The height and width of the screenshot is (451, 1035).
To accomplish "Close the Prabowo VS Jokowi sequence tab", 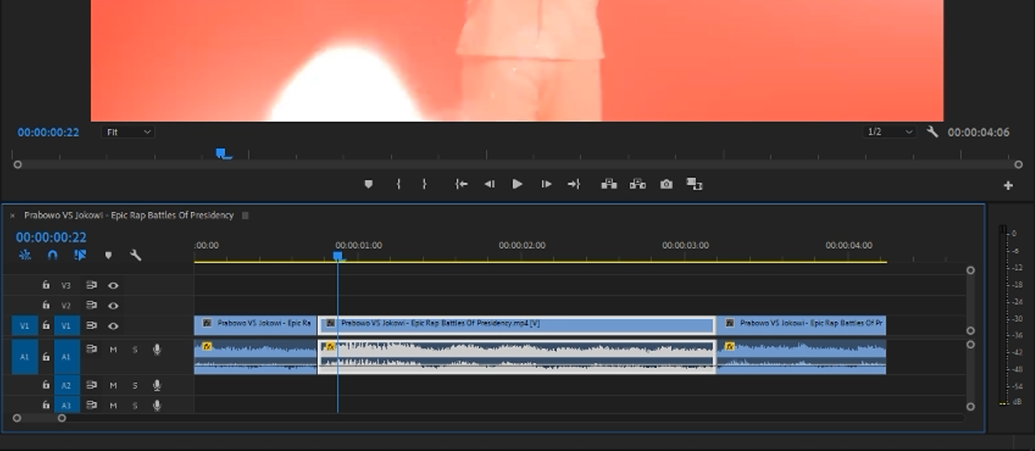I will (x=12, y=215).
